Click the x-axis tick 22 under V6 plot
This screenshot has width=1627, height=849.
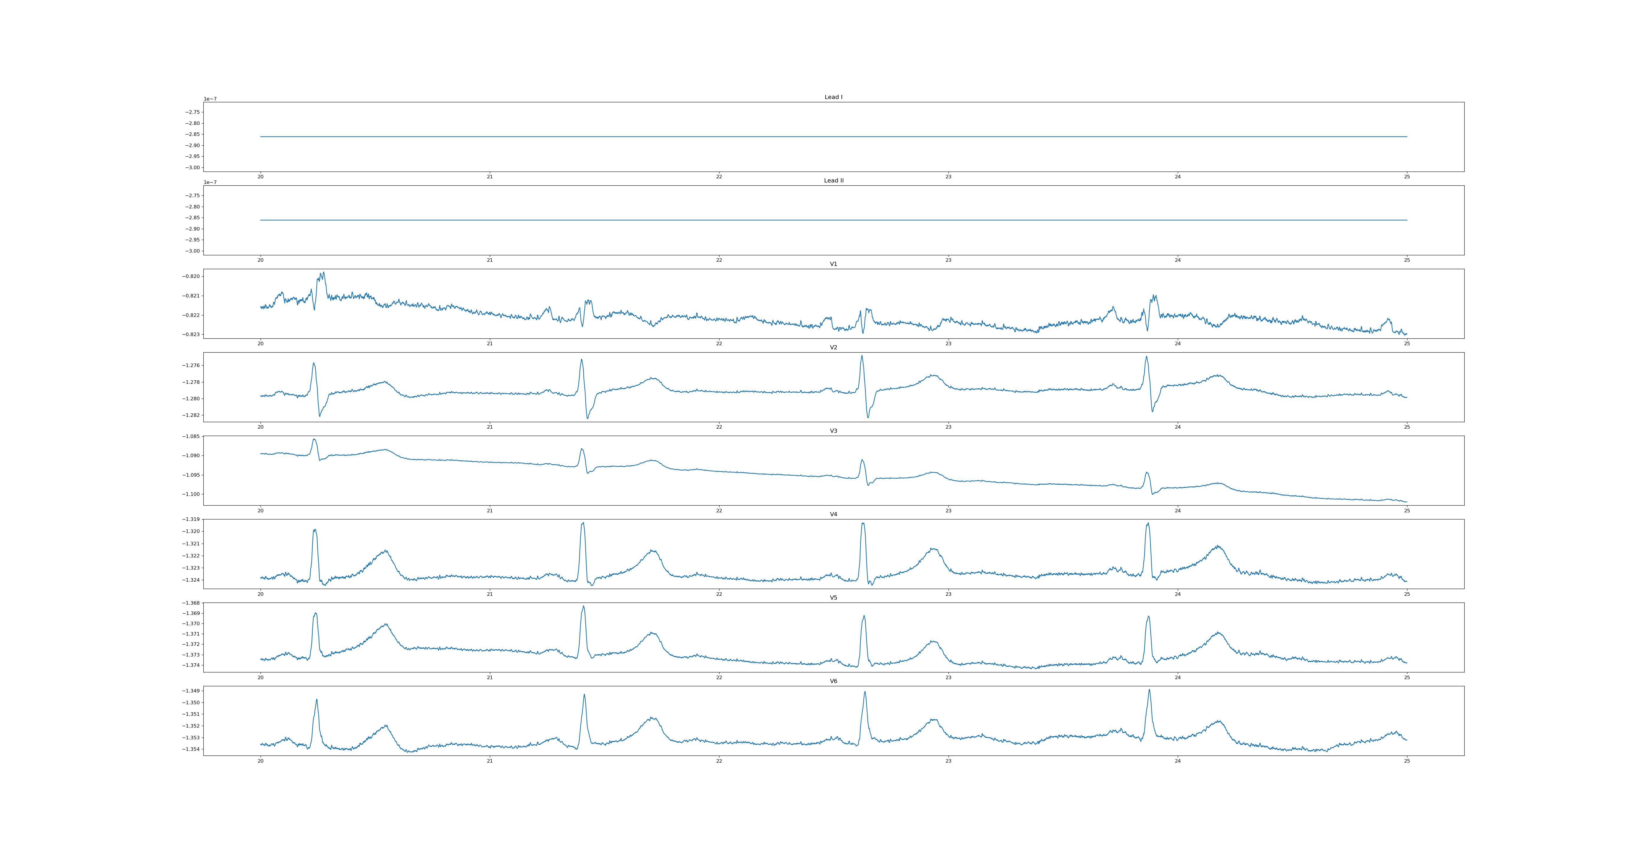pyautogui.click(x=719, y=761)
